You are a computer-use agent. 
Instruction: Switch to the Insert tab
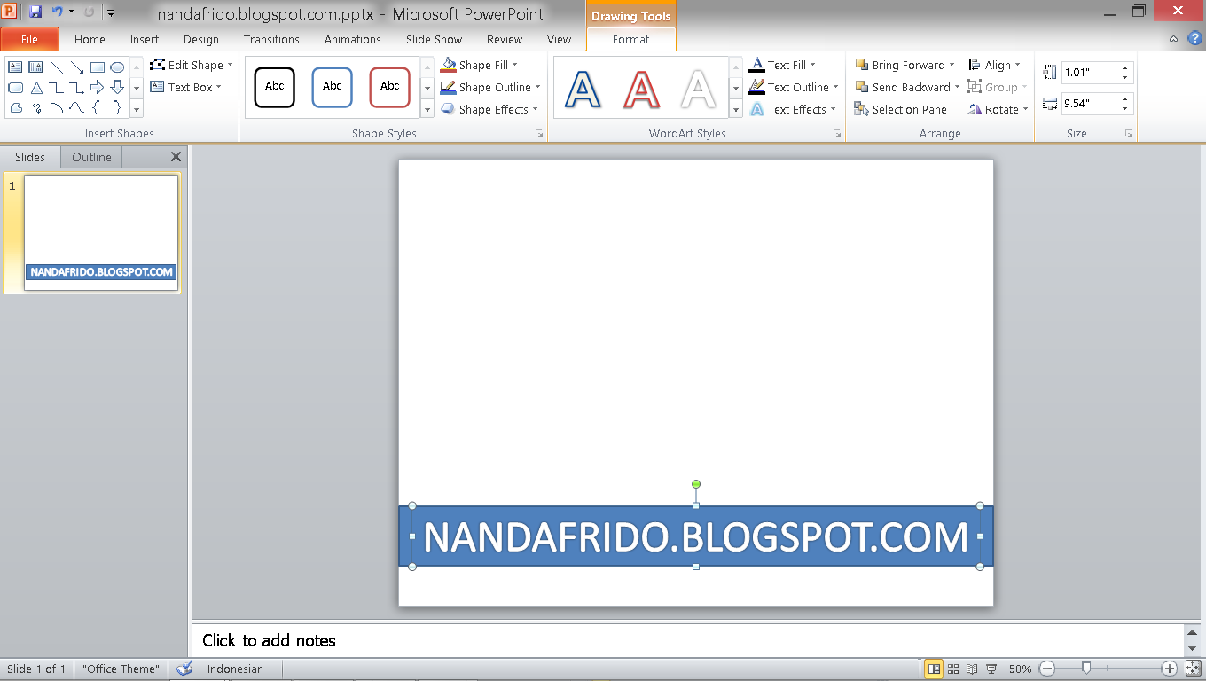(x=145, y=39)
